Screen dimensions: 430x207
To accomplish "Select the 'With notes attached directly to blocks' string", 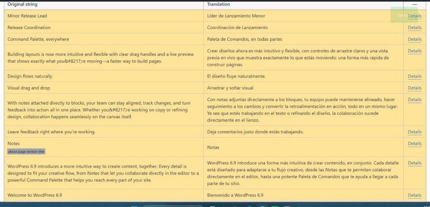I will [x=99, y=110].
